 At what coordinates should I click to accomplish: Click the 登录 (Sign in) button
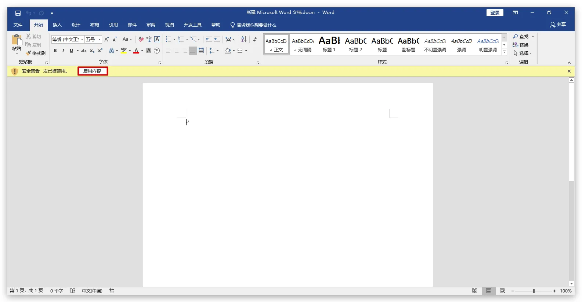point(495,13)
